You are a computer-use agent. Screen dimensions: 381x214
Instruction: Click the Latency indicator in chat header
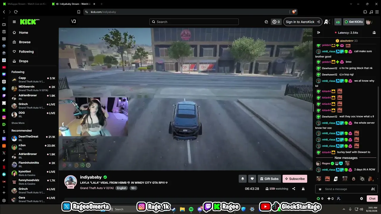[346, 33]
